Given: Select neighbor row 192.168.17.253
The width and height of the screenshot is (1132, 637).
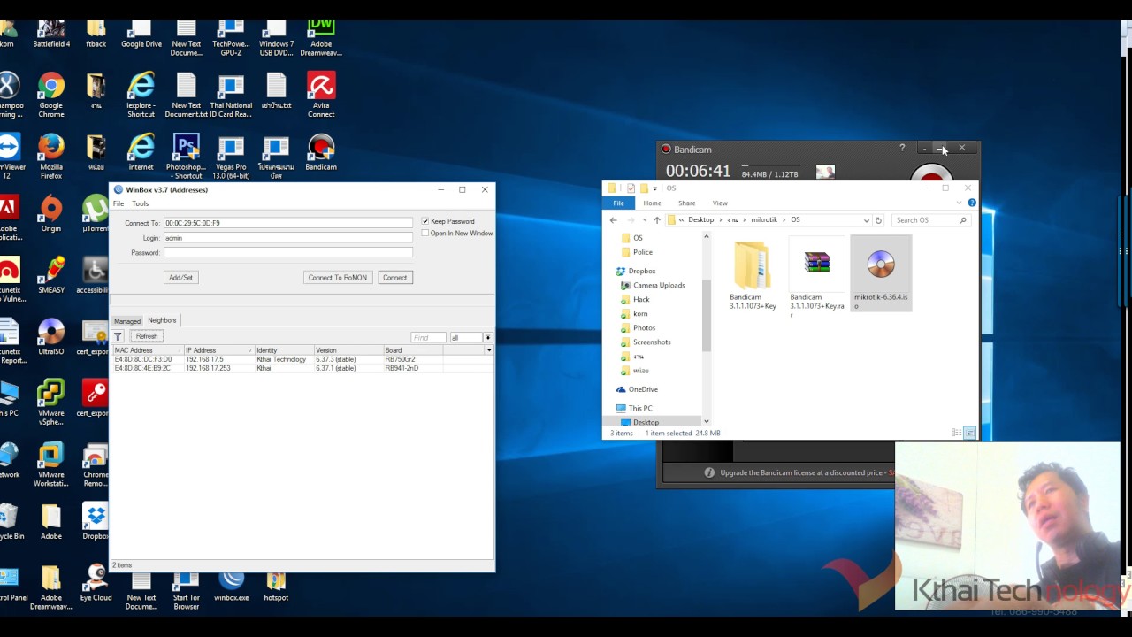Looking at the screenshot, I should (x=301, y=368).
